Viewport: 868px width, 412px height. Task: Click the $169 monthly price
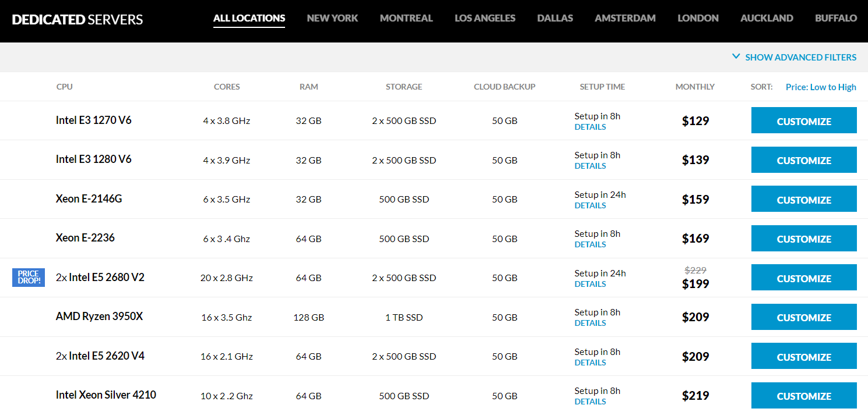[x=695, y=239]
